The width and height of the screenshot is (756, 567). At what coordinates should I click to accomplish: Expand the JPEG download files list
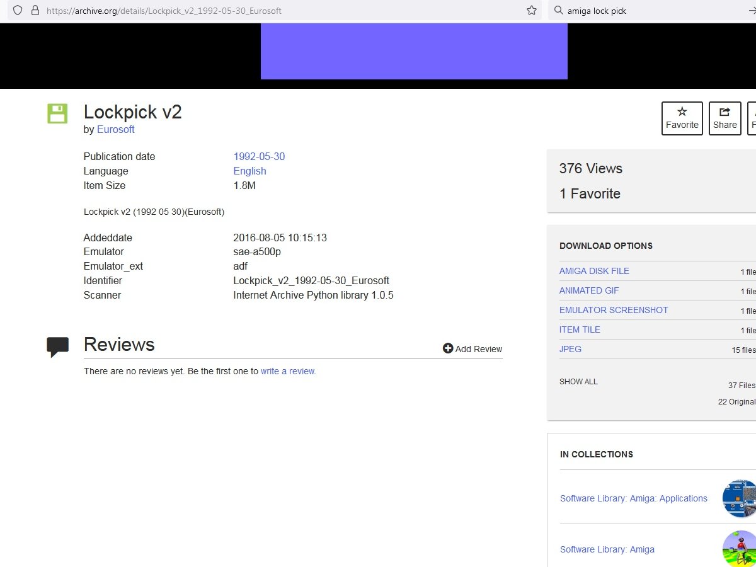pos(570,349)
